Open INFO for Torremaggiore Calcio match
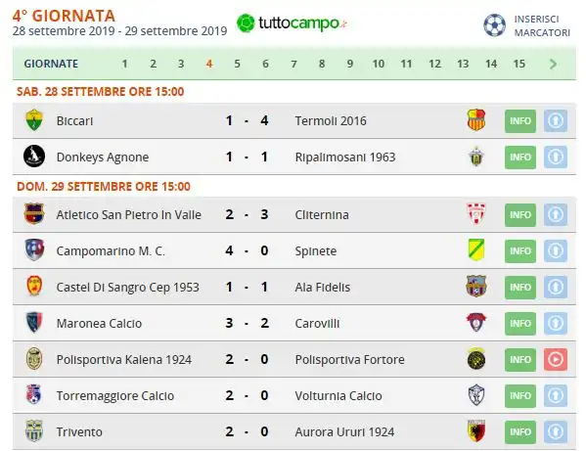This screenshot has width=586, height=451. [520, 395]
